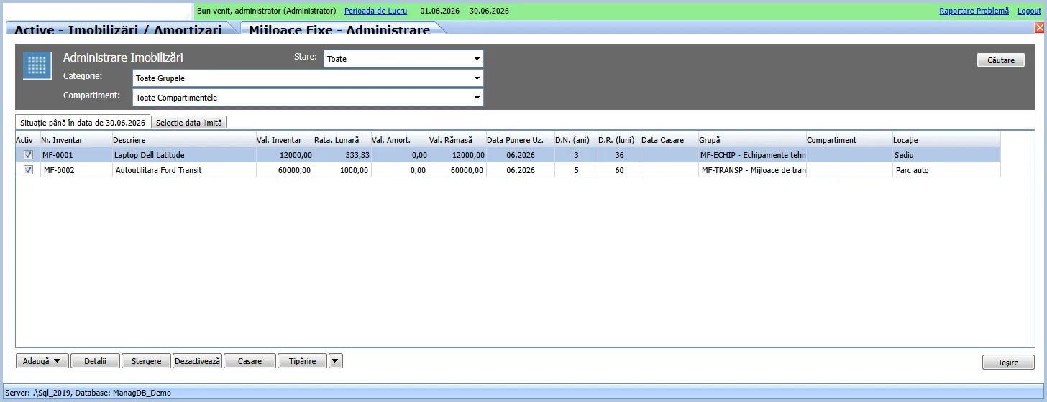This screenshot has width=1047, height=402.
Task: Sort by Data Punere Uz. column header
Action: tap(520, 140)
